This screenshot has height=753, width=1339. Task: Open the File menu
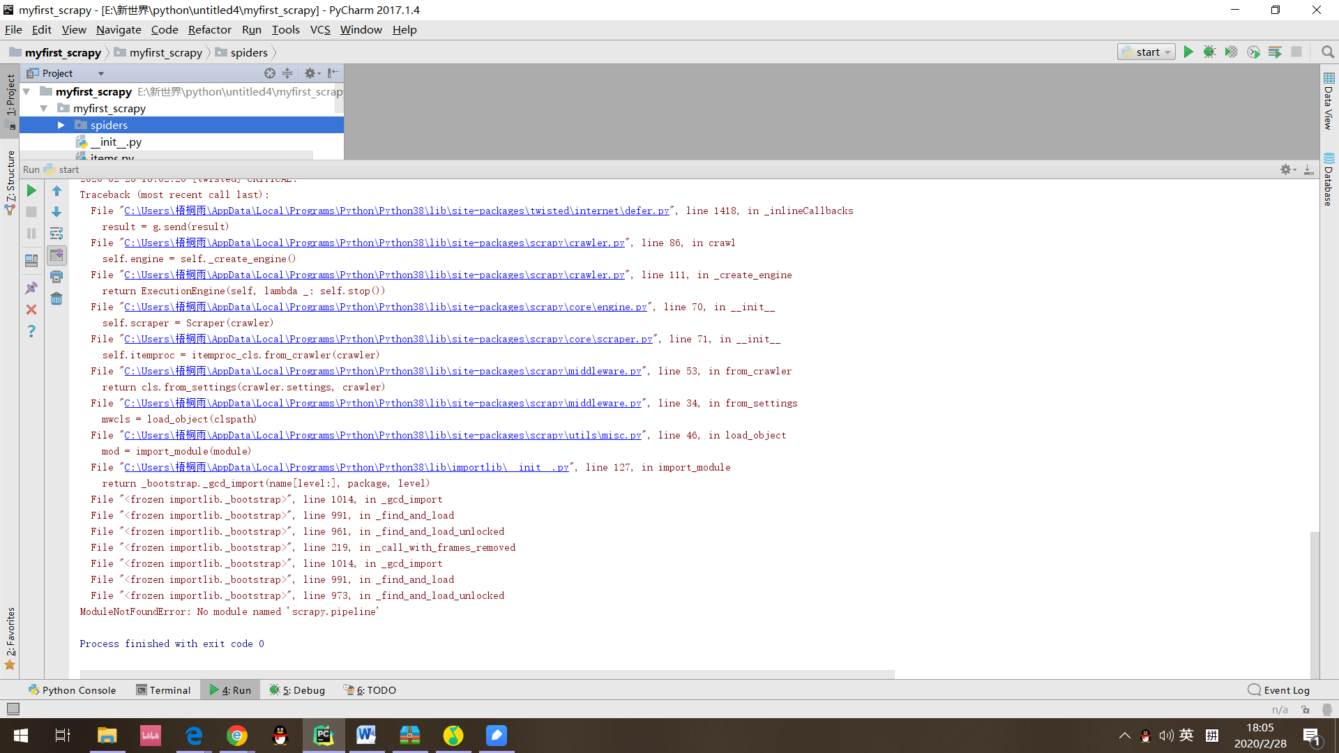pyautogui.click(x=13, y=29)
